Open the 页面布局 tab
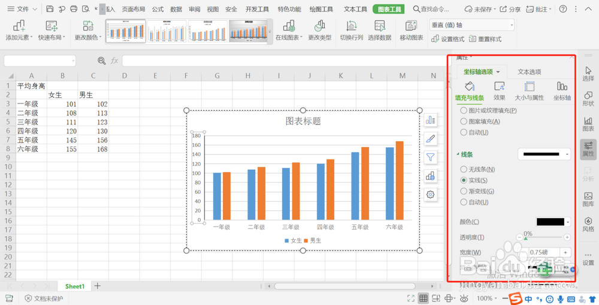Viewport: 599px width, 305px height. point(134,9)
